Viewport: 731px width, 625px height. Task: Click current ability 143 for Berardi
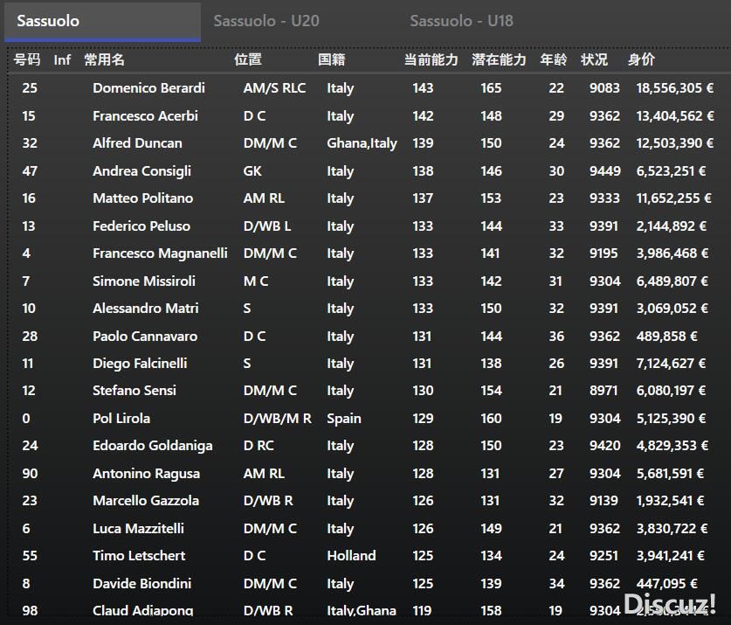tap(423, 88)
